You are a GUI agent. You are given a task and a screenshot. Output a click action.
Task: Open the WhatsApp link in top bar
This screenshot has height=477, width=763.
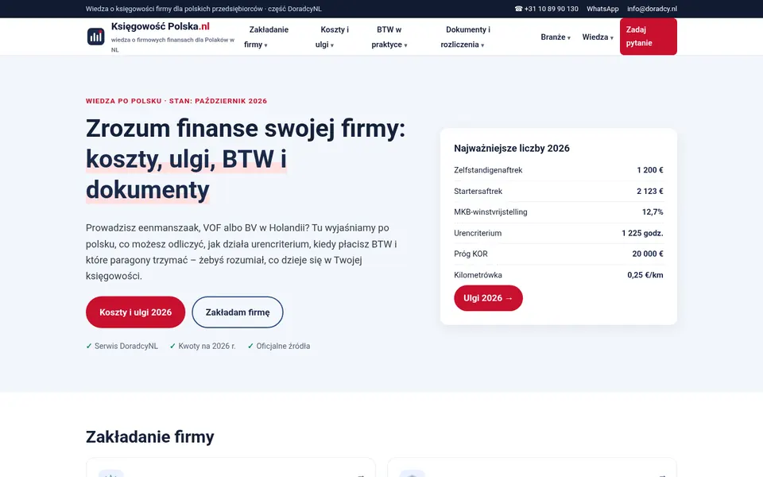(602, 9)
